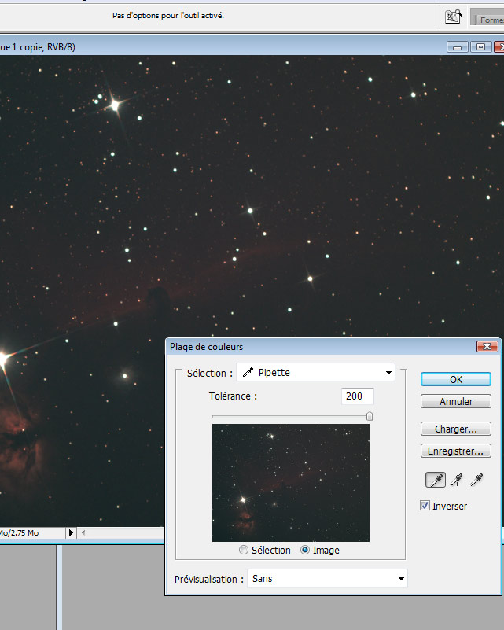
Task: Click the 'Plage de couleurs' dialog title
Action: coord(206,347)
